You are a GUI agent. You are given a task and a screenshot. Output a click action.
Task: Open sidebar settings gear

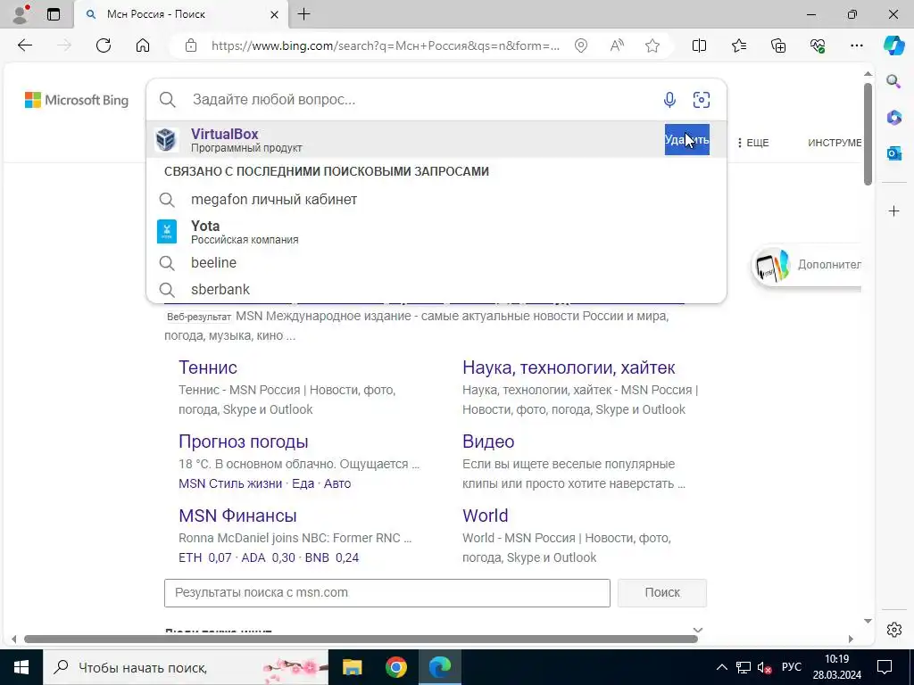[893, 630]
